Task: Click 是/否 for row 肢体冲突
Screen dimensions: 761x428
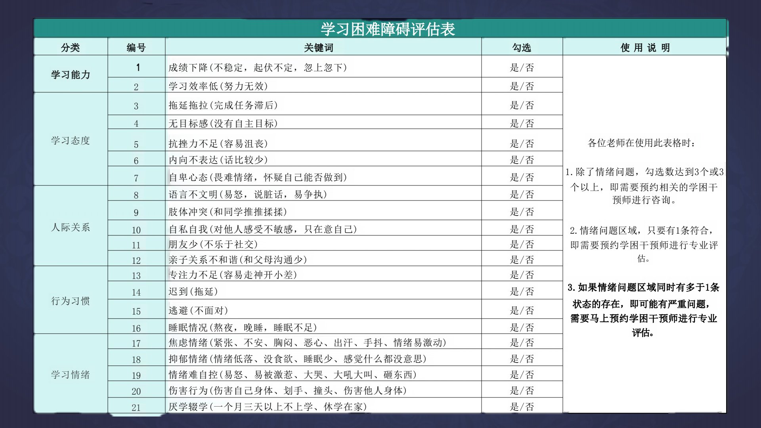Action: click(x=522, y=212)
